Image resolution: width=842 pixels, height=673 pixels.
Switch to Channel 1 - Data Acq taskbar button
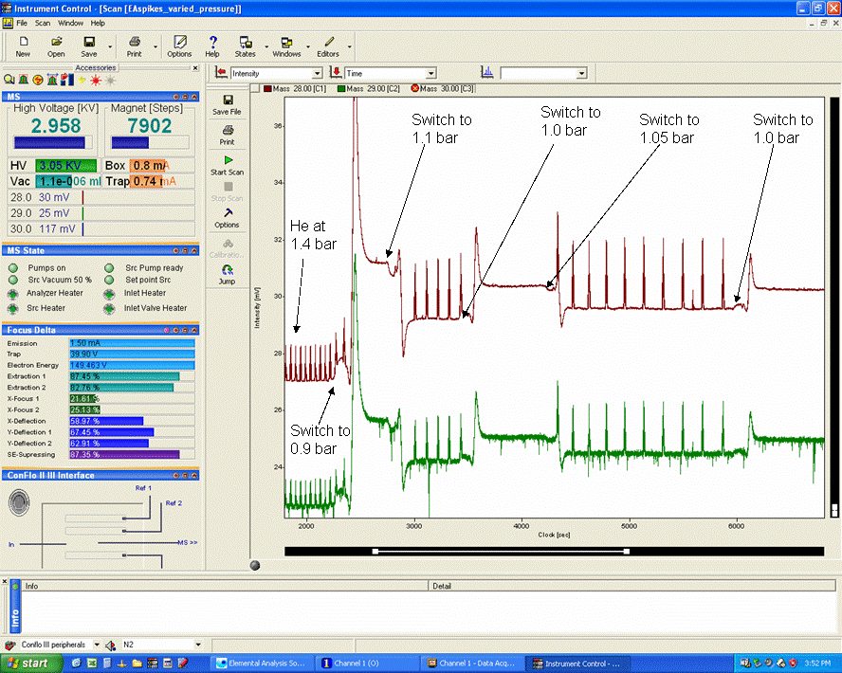(472, 664)
